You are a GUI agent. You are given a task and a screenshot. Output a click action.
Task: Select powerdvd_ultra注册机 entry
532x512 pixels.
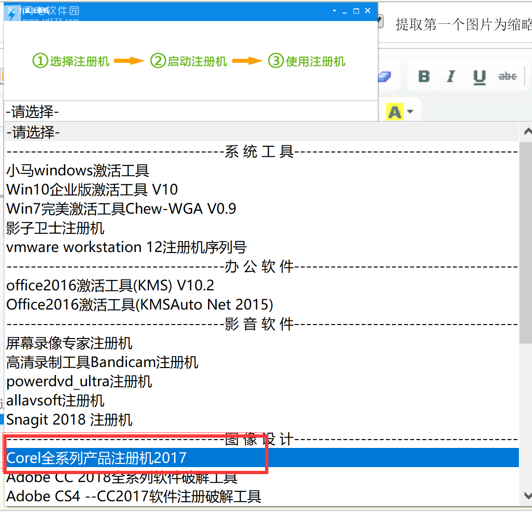[262, 382]
